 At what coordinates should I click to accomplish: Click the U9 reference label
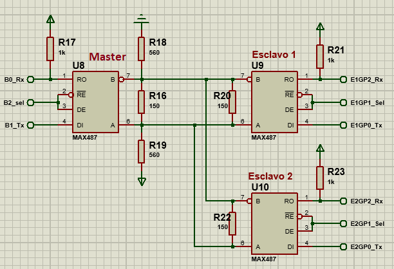click(258, 66)
